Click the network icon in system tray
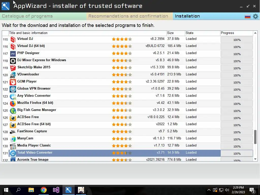 click(x=221, y=190)
